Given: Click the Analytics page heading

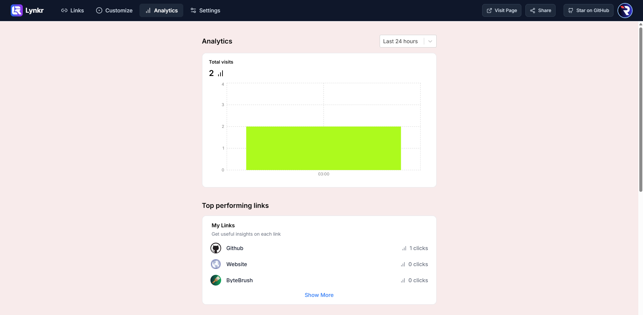Looking at the screenshot, I should (217, 41).
